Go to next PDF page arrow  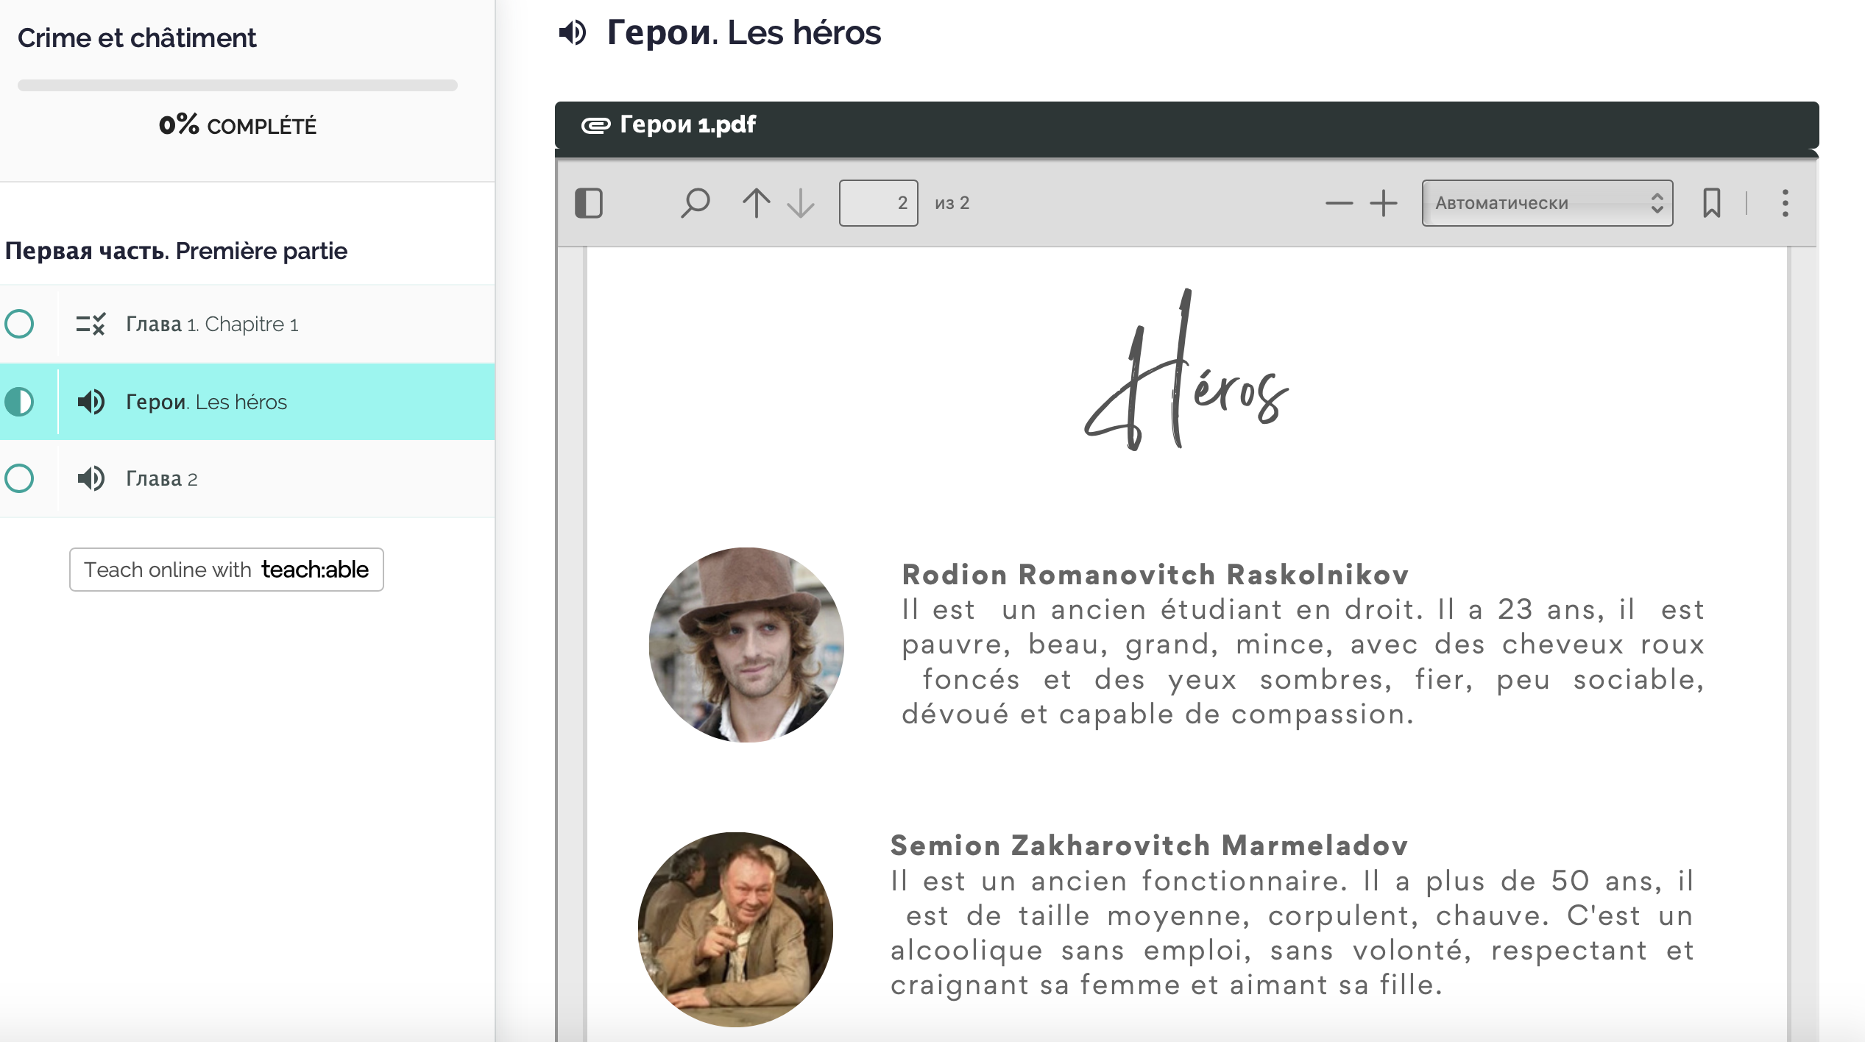(x=800, y=203)
